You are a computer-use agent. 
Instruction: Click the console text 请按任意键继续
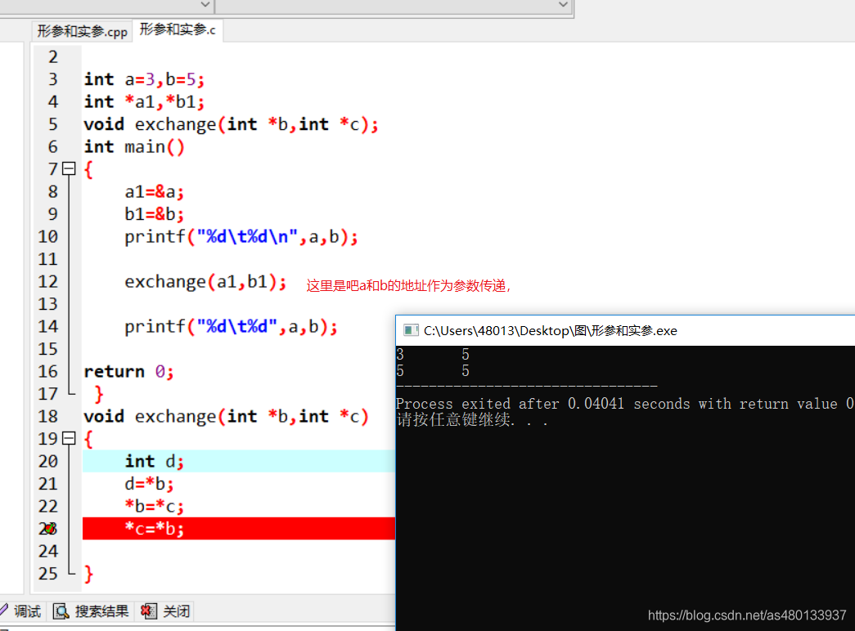tap(472, 420)
